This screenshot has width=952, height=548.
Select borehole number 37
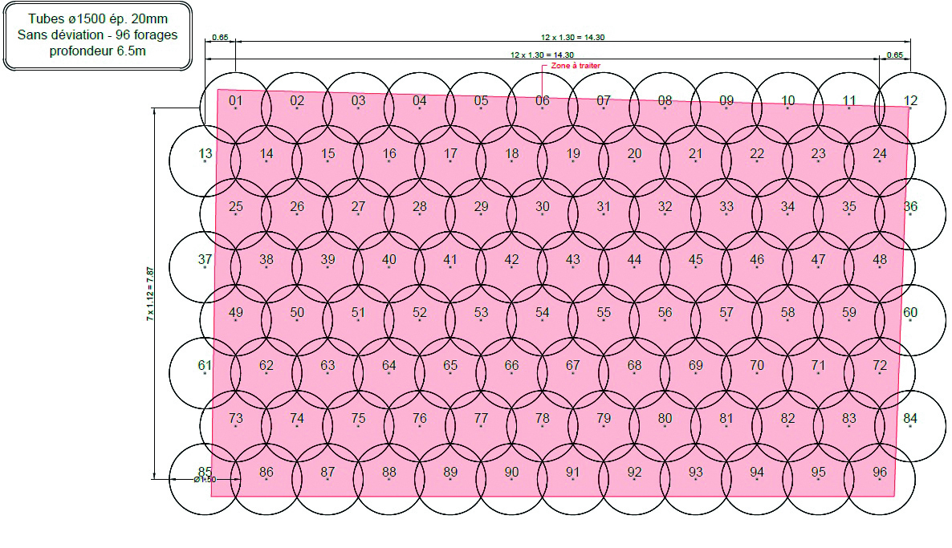click(205, 259)
